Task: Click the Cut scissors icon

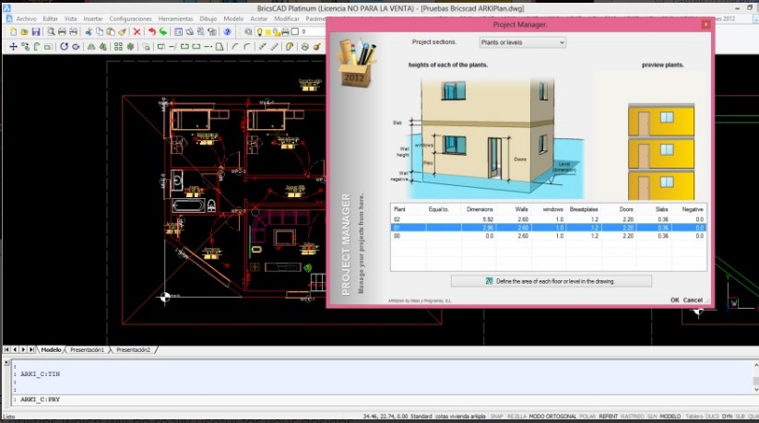Action: pos(89,32)
